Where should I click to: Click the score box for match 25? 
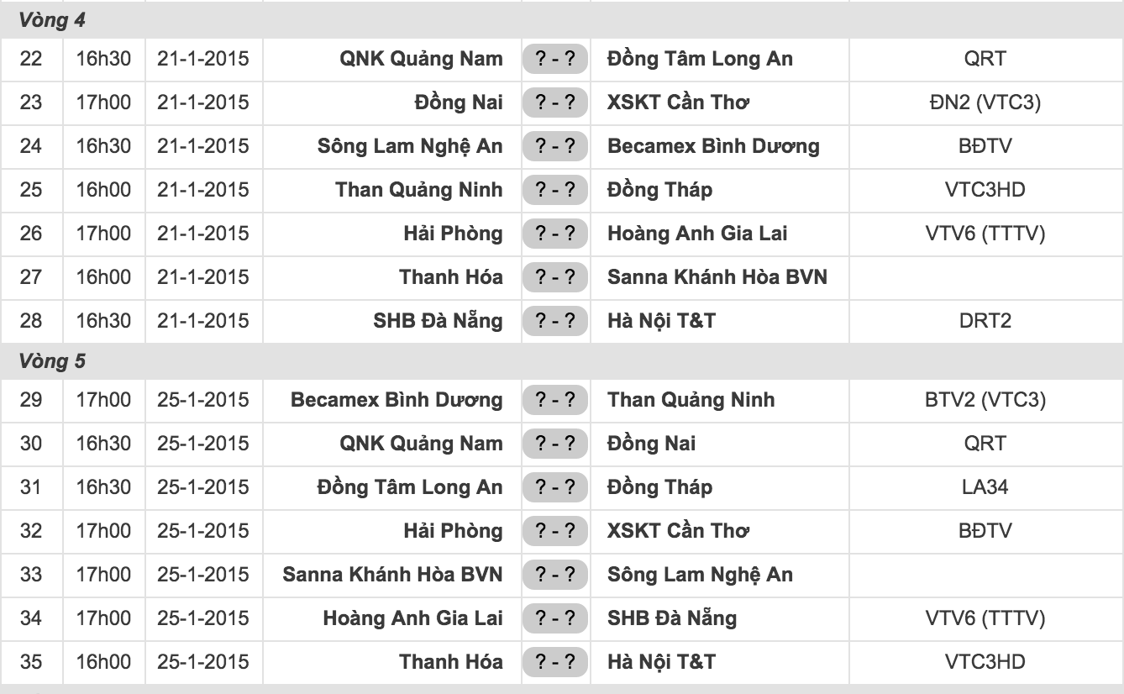[x=554, y=190]
